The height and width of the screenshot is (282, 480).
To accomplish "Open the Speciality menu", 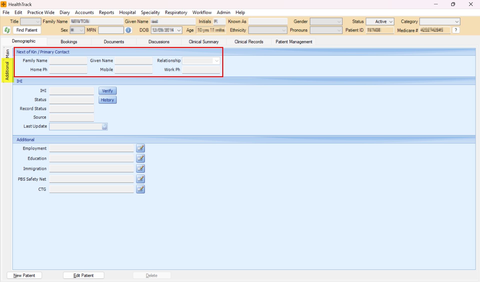I will pyautogui.click(x=150, y=12).
